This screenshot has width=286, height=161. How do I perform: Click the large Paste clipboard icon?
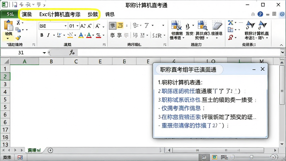(8, 26)
